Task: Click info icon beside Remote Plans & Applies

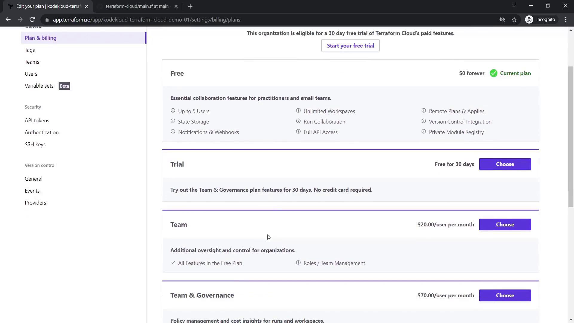Action: 424,111
